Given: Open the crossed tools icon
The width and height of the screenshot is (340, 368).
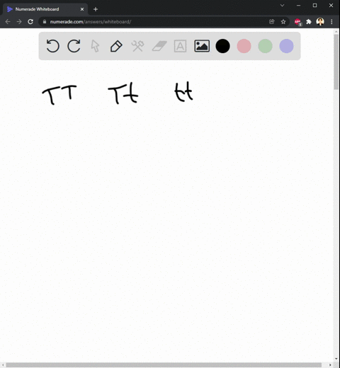Looking at the screenshot, I should point(137,46).
